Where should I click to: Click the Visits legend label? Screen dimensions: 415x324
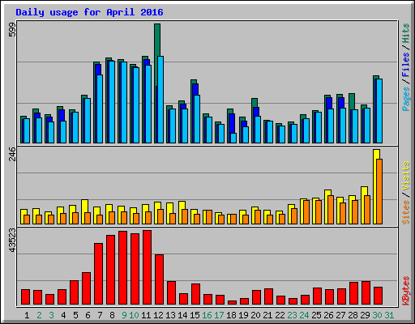[x=405, y=176]
